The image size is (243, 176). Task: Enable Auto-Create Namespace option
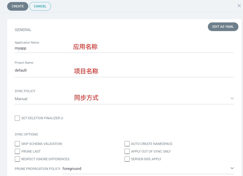(127, 144)
